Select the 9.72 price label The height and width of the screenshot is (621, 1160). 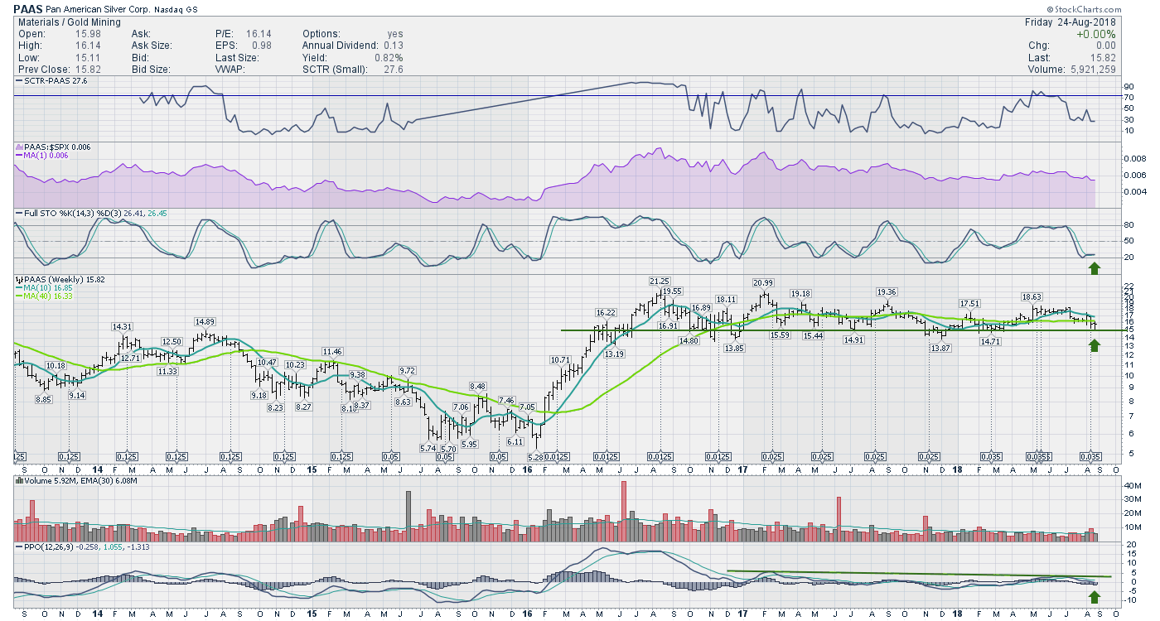(x=406, y=370)
